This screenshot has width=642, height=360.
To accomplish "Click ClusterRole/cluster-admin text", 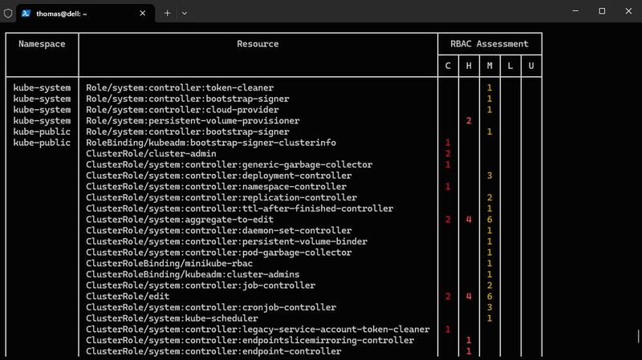I will coord(151,153).
